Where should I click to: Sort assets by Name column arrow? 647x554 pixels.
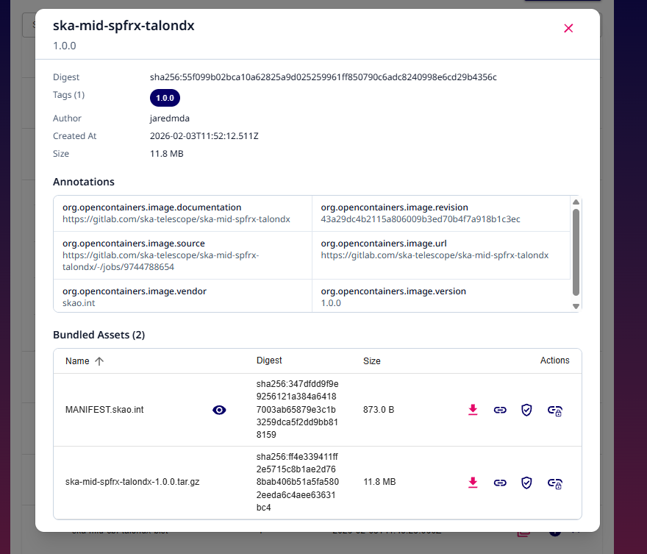point(99,361)
